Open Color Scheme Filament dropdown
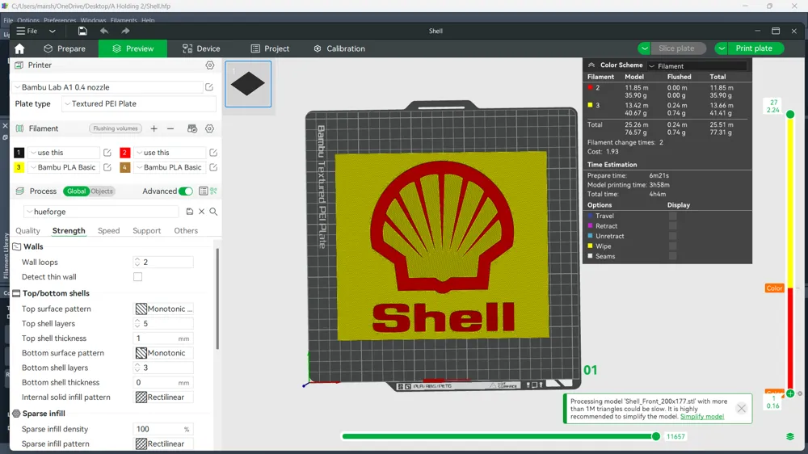Viewport: 808px width, 454px height. (696, 66)
